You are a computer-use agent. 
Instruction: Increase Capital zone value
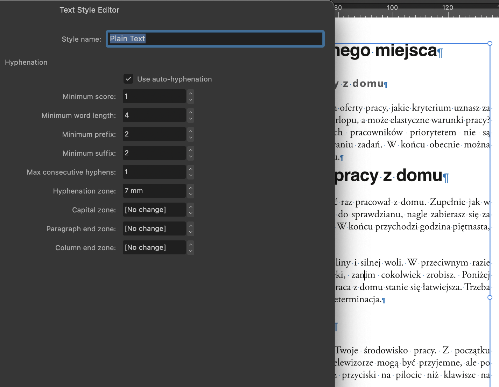tap(191, 206)
